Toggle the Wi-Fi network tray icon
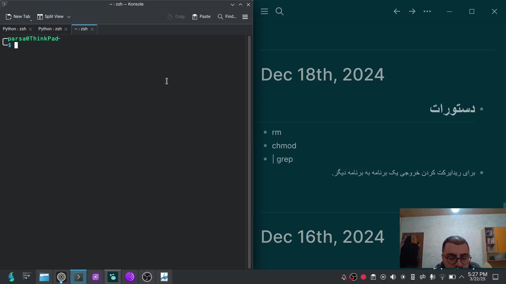Viewport: 506px width, 284px height. tap(442, 277)
